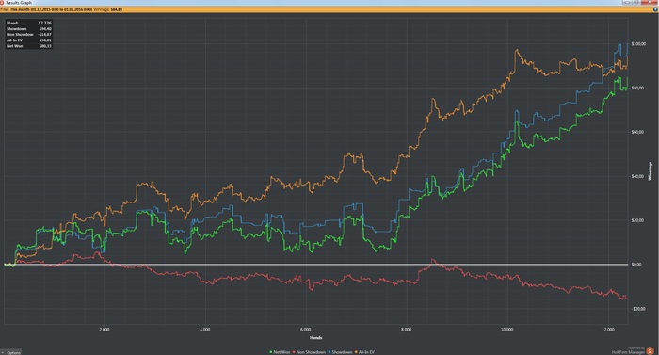The height and width of the screenshot is (355, 659).
Task: Click the 12 000 x-axis tick label
Action: click(x=608, y=330)
